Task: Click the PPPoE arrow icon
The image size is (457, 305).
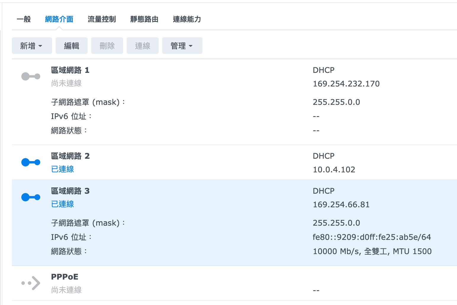Action: [31, 283]
